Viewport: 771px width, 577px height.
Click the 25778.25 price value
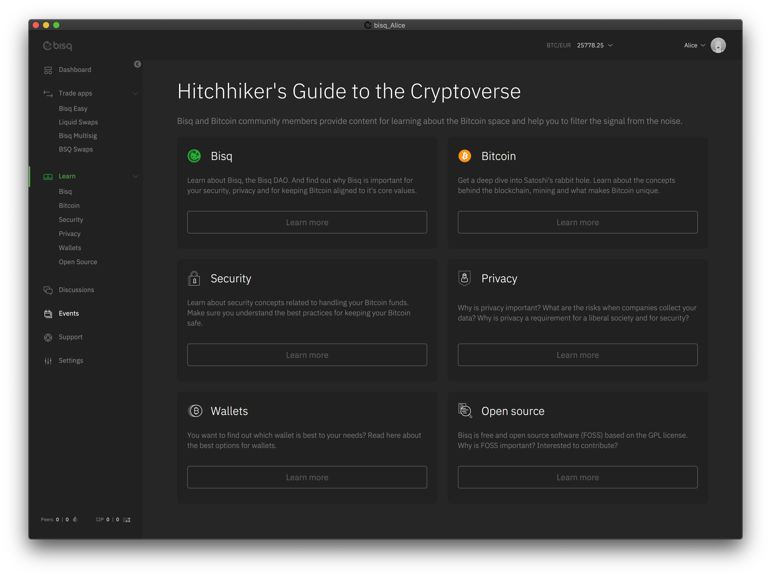[x=590, y=45]
